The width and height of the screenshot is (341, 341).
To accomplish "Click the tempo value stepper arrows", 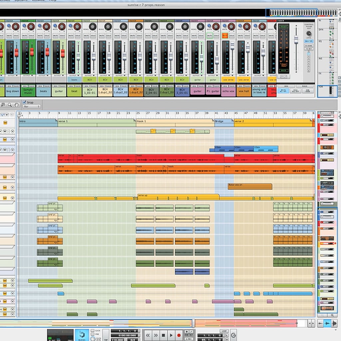I will [125, 339].
